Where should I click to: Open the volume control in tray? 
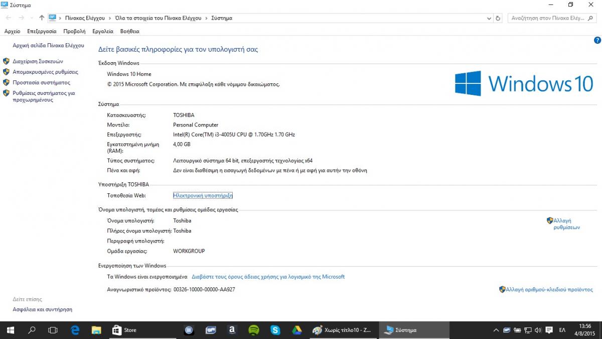pyautogui.click(x=538, y=330)
